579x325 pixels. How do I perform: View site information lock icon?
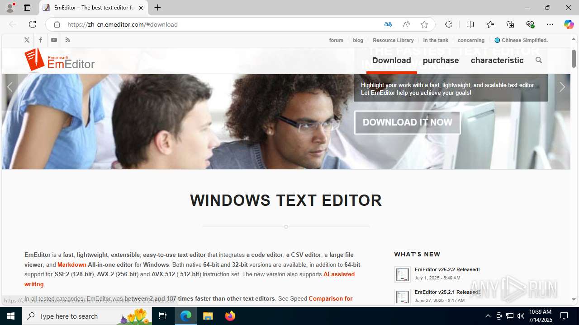click(x=57, y=24)
